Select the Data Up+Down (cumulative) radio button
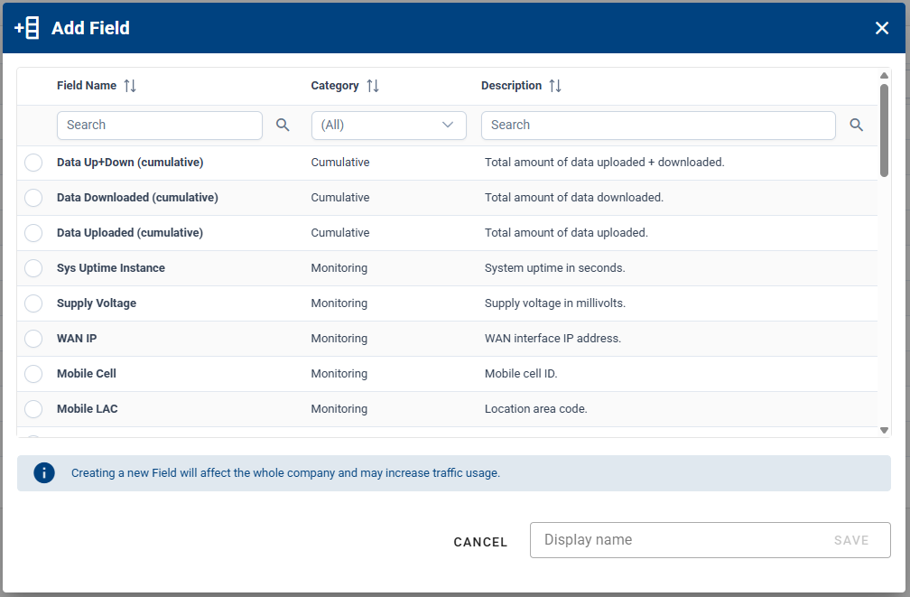Viewport: 910px width, 597px height. (x=33, y=163)
